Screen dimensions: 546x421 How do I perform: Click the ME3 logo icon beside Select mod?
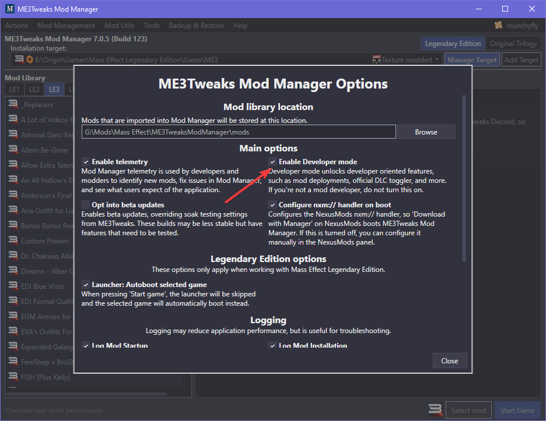pos(435,410)
